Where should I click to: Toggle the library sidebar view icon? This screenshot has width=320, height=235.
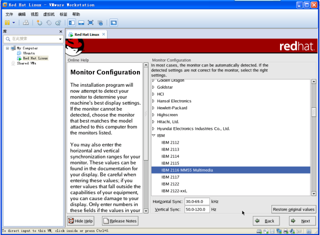tap(72, 22)
